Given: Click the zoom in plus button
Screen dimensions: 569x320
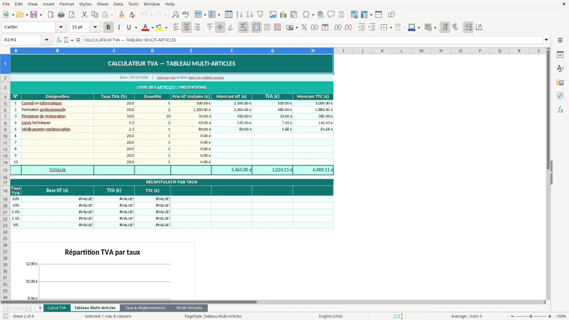Looking at the screenshot, I should tap(550, 316).
